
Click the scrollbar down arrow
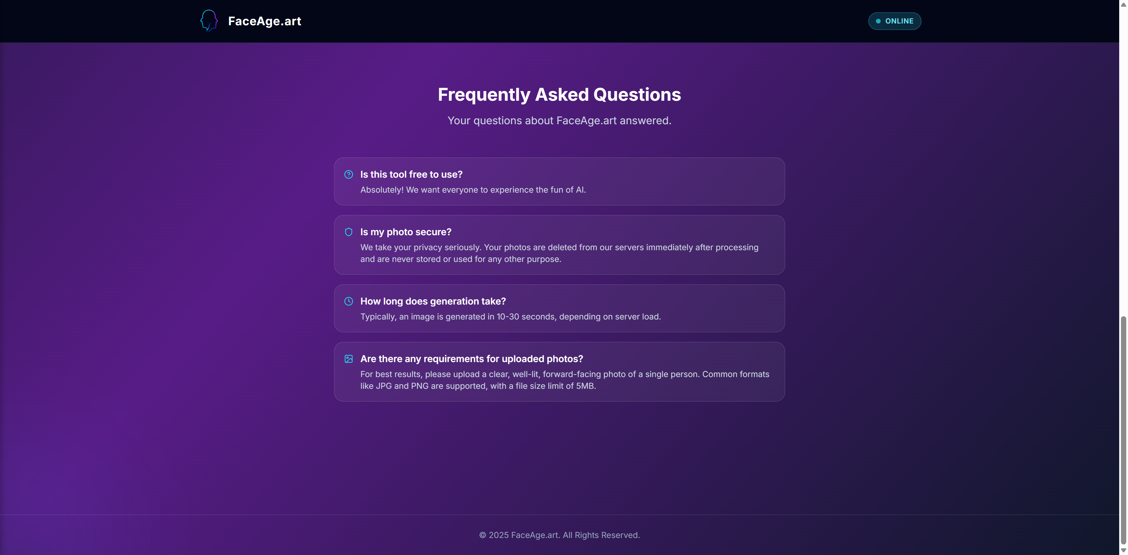click(1123, 551)
